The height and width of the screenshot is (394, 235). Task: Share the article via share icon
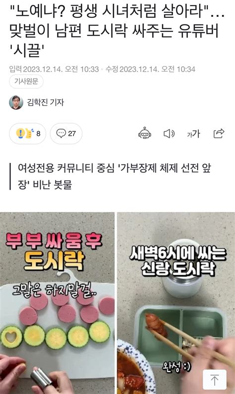(x=219, y=134)
